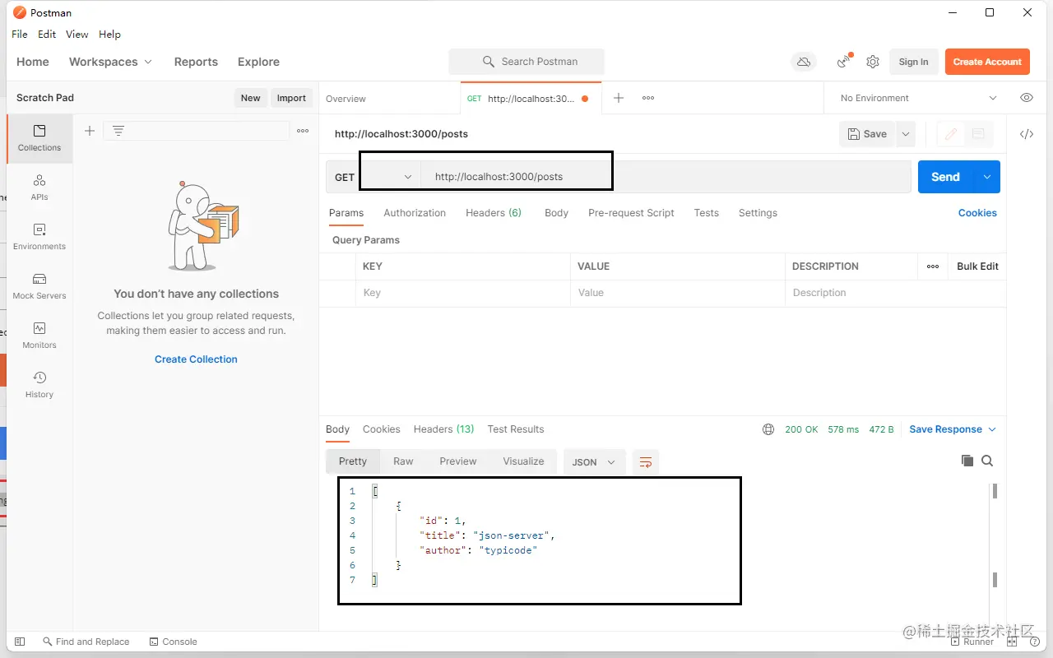This screenshot has height=658, width=1053.
Task: Click the Create Collection link
Action: (196, 359)
